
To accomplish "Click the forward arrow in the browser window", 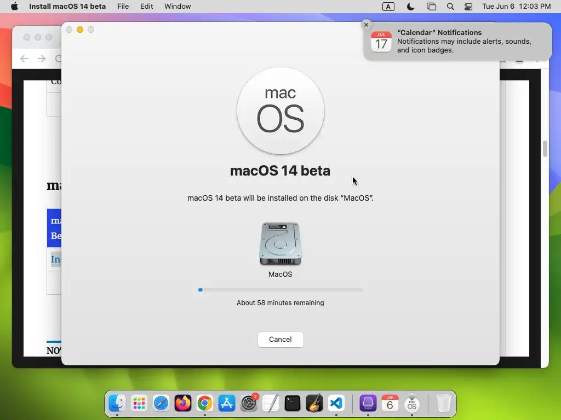I will pos(42,59).
